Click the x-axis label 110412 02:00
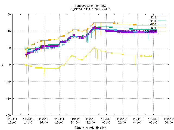Viewport: 174px width, 130px height. pos(122,121)
